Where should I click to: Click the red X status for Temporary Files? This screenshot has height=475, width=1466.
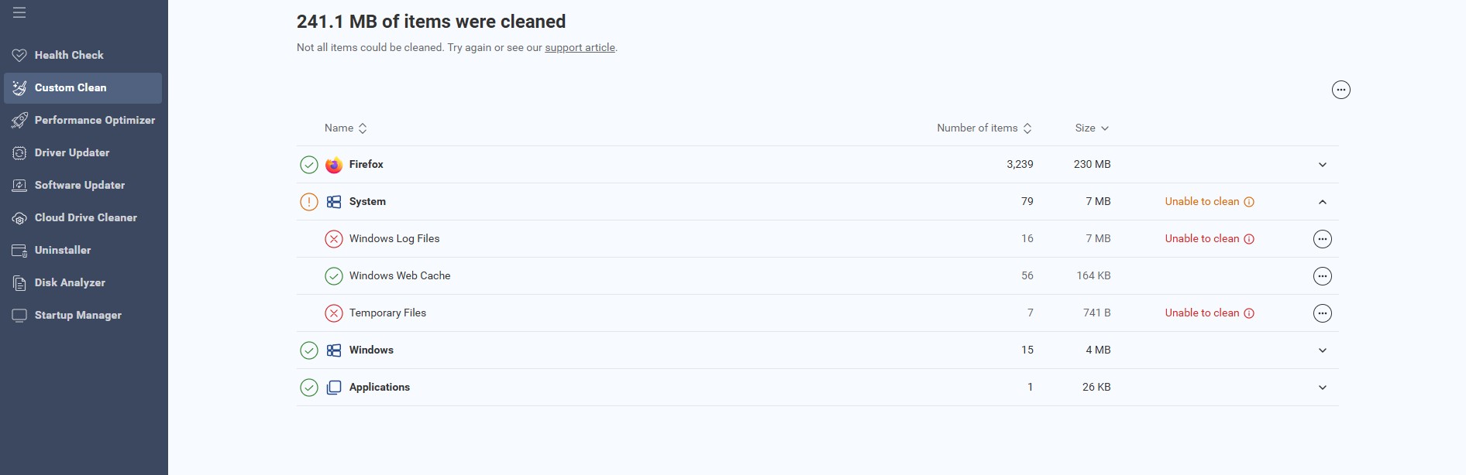point(333,313)
